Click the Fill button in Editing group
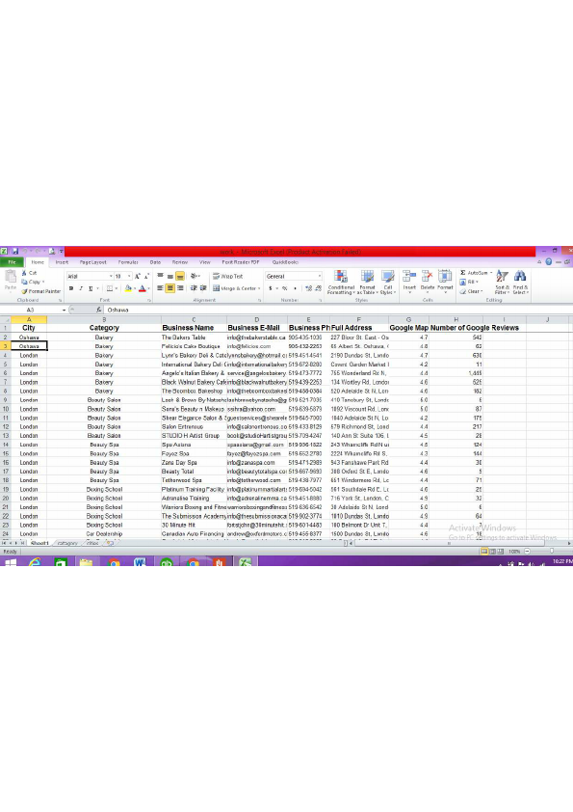 470,282
